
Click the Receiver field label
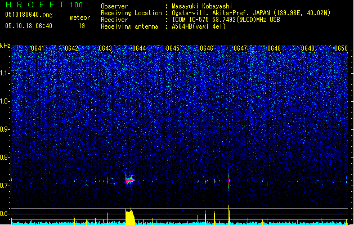(114, 20)
